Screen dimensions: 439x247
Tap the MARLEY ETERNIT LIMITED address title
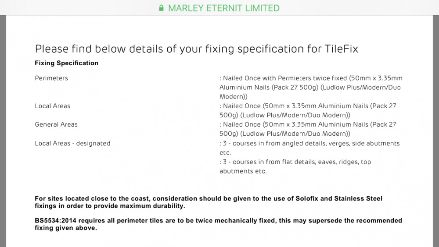coord(224,8)
